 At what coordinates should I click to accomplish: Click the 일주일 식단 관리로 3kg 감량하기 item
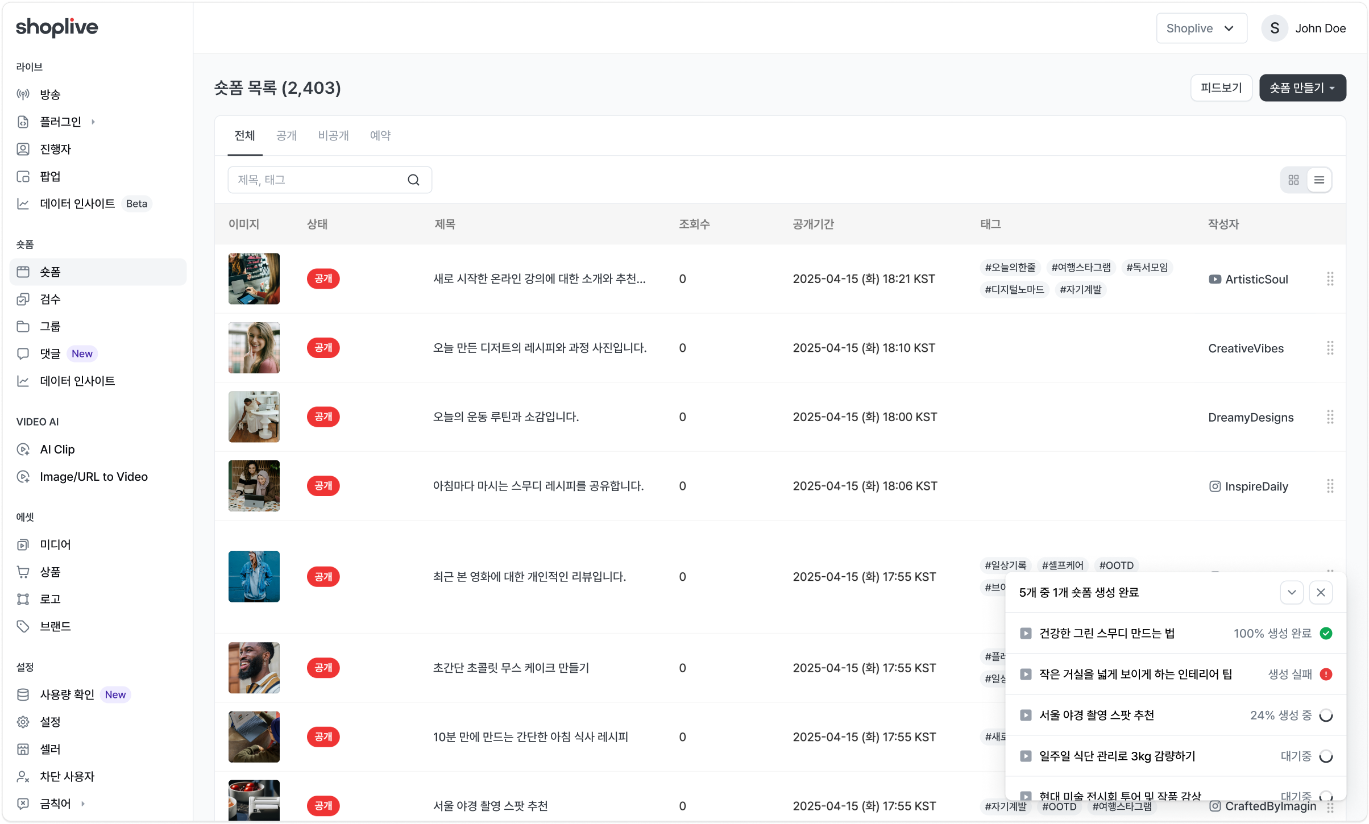(1176, 756)
